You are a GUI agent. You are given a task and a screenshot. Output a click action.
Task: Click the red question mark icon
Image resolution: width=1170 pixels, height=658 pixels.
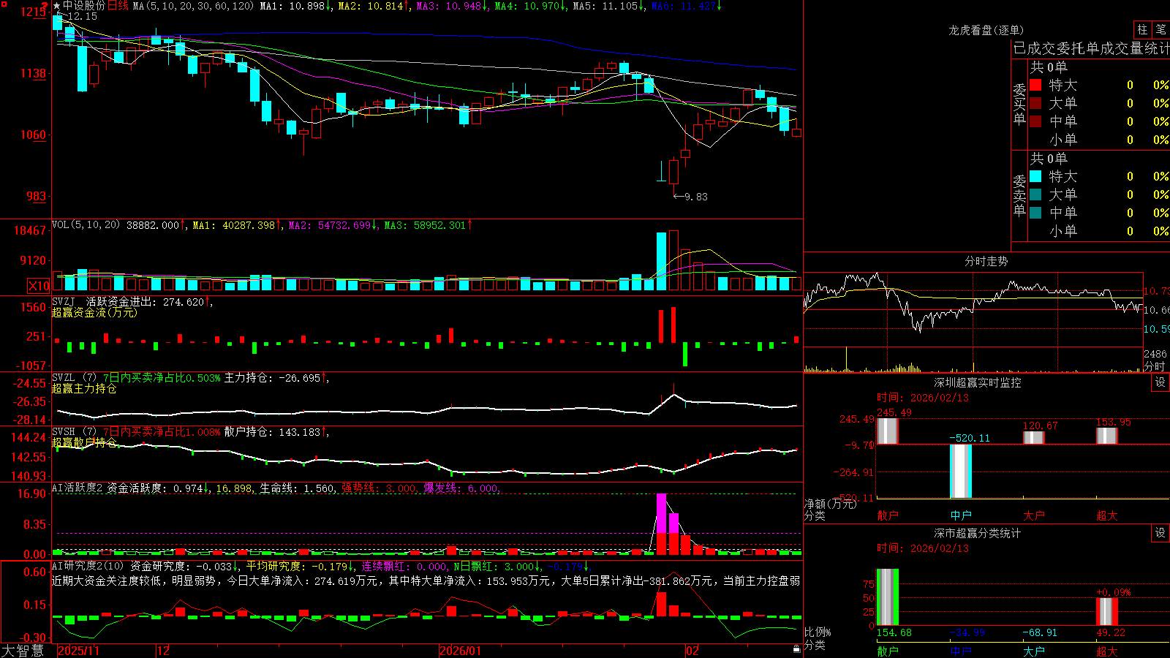coord(45,7)
